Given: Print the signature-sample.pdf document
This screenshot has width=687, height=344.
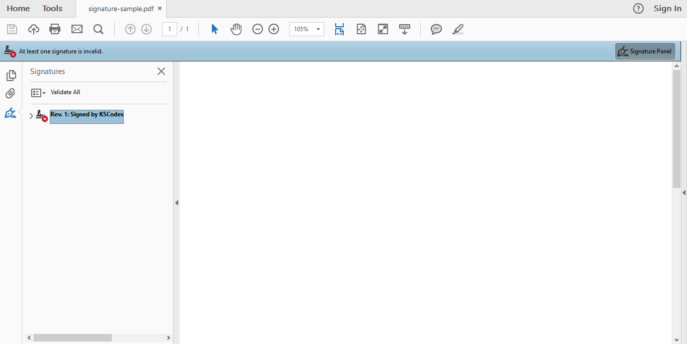Looking at the screenshot, I should pos(54,29).
